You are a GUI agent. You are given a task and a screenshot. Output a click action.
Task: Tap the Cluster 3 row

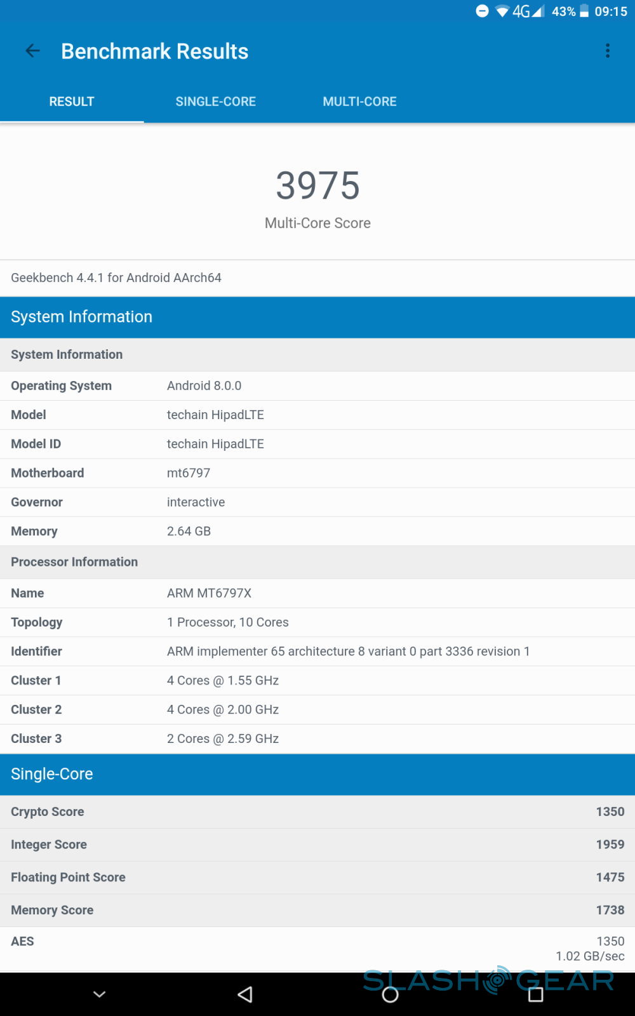pyautogui.click(x=317, y=739)
